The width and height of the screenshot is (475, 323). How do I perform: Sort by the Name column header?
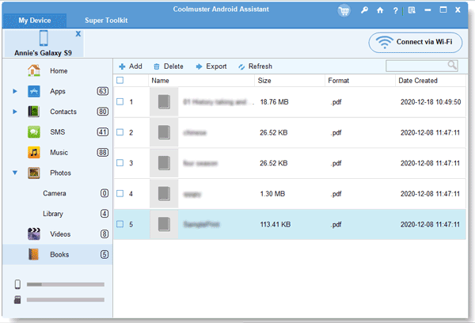click(160, 81)
